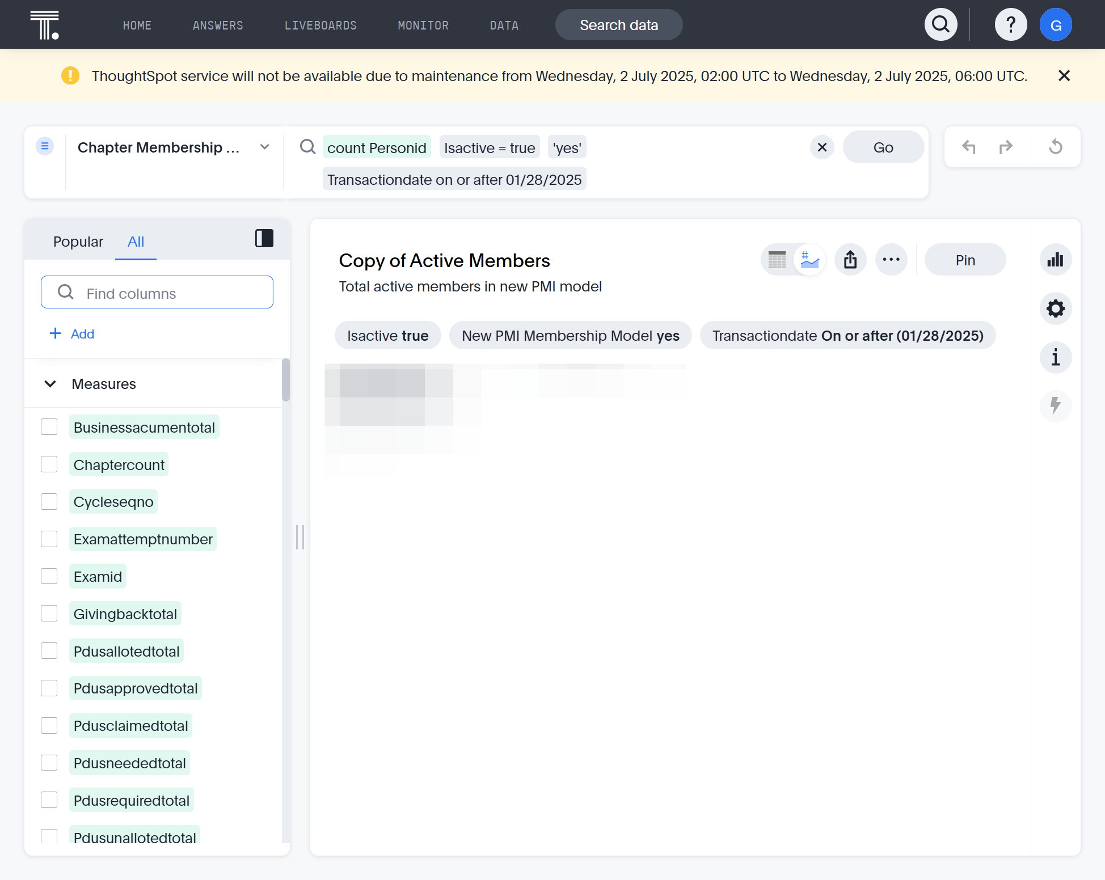
Task: Open the help question mark icon
Action: [1010, 24]
